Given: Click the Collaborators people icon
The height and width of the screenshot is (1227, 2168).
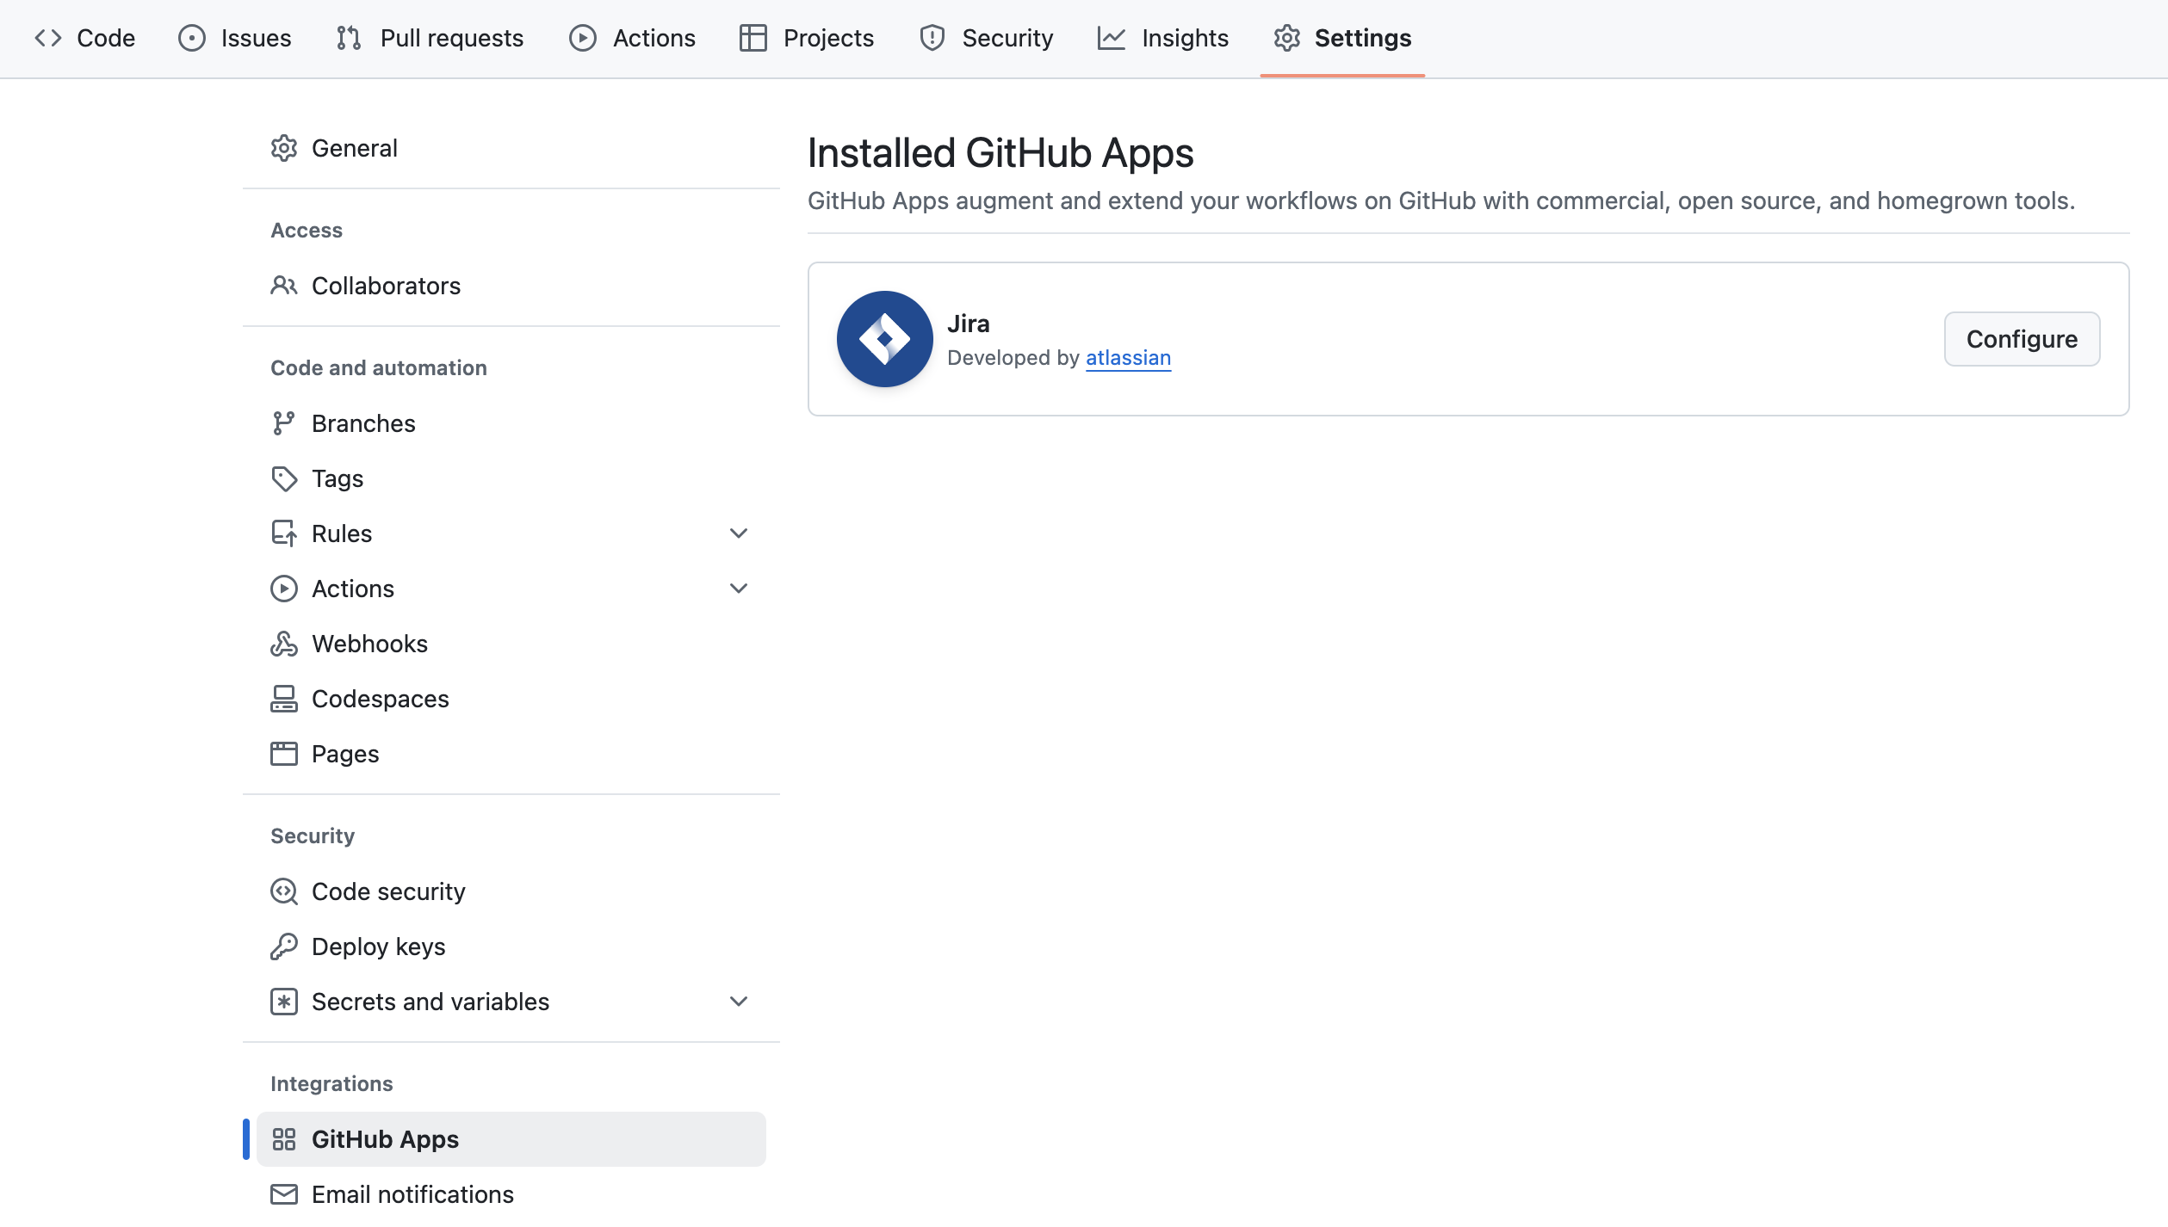Looking at the screenshot, I should 283,286.
